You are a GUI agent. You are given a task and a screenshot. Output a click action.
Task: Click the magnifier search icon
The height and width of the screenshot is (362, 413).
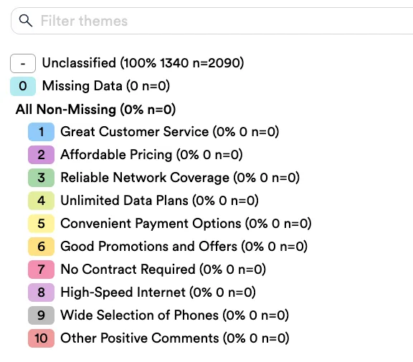pos(26,21)
